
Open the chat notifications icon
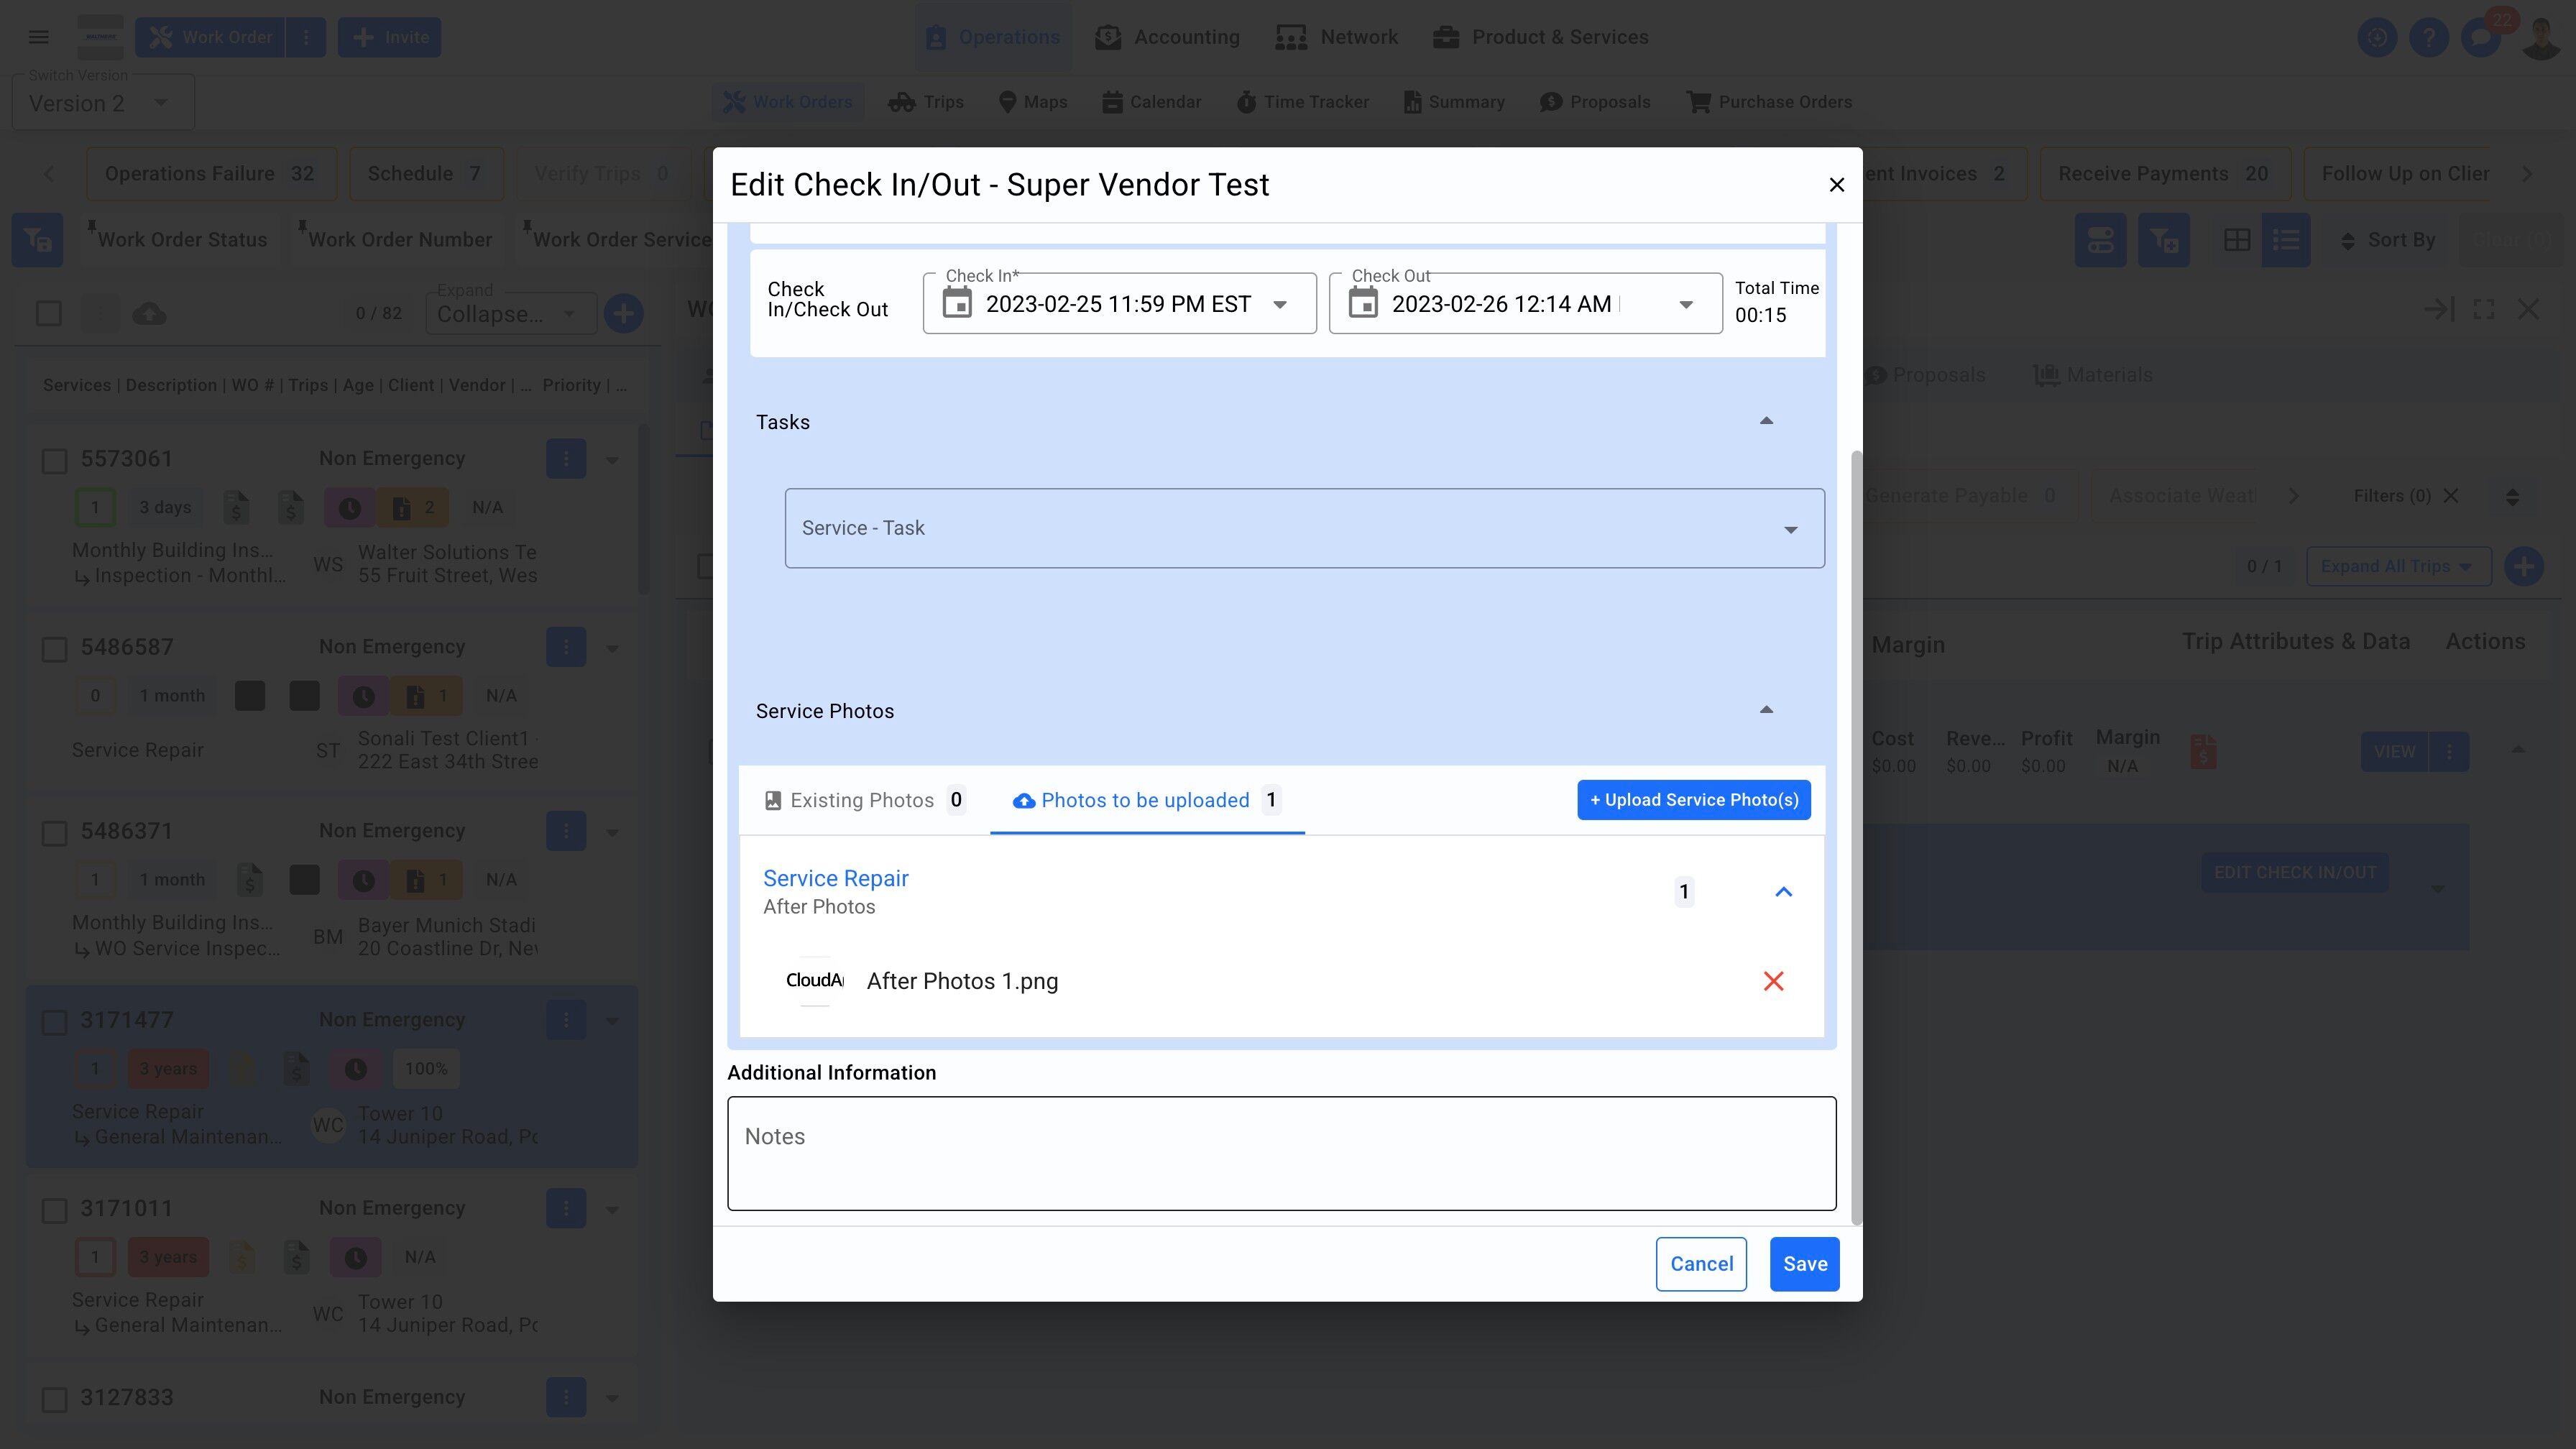pyautogui.click(x=2481, y=37)
